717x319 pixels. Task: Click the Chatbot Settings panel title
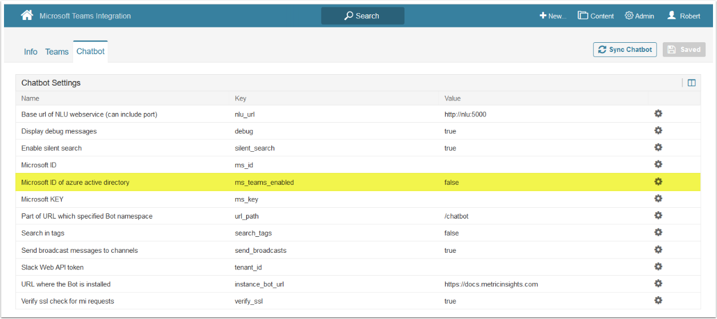[x=51, y=83]
